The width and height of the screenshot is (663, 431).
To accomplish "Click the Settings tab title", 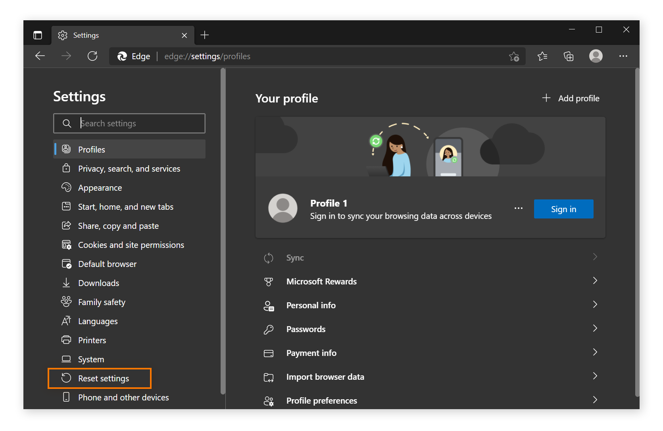I will [x=86, y=35].
